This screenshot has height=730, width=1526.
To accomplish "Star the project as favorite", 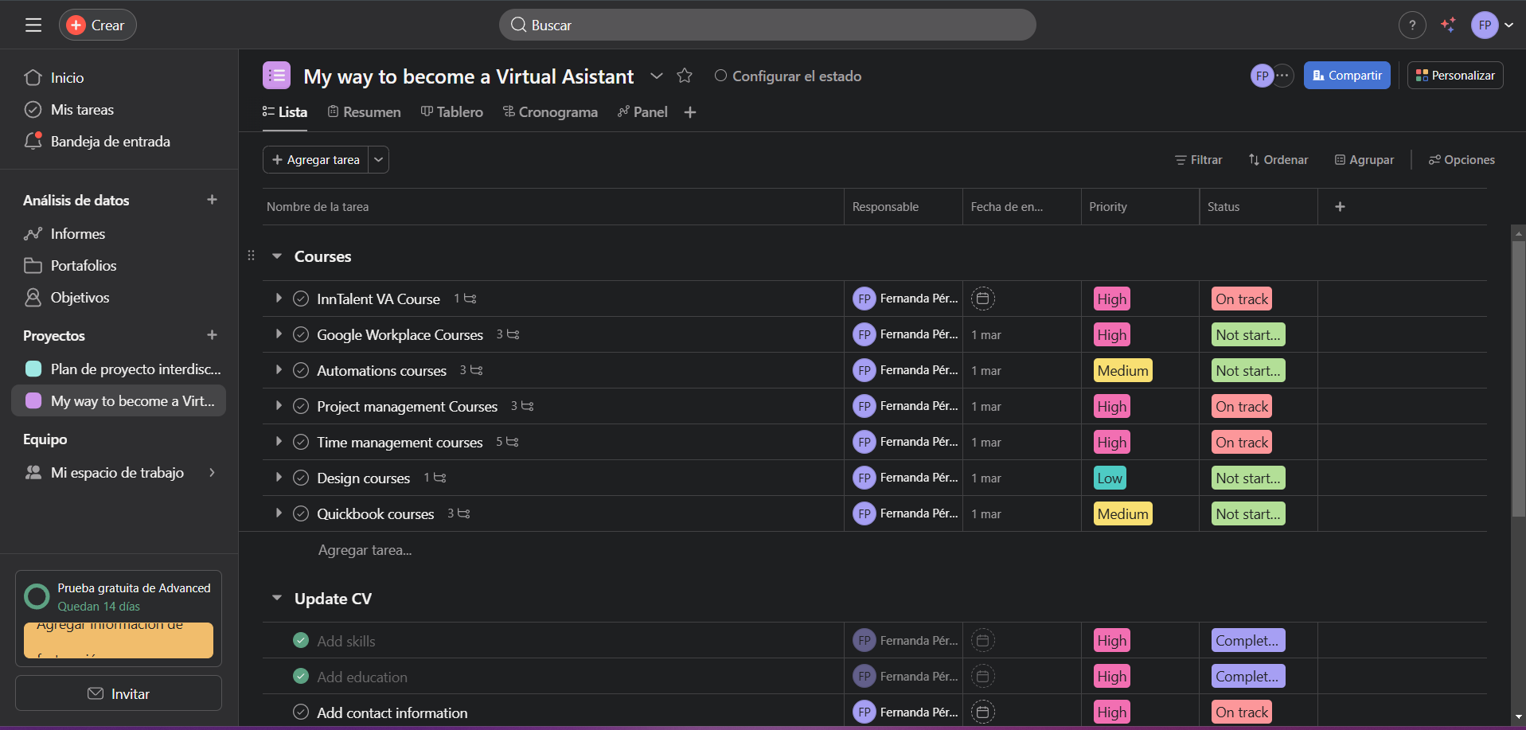I will pyautogui.click(x=685, y=76).
